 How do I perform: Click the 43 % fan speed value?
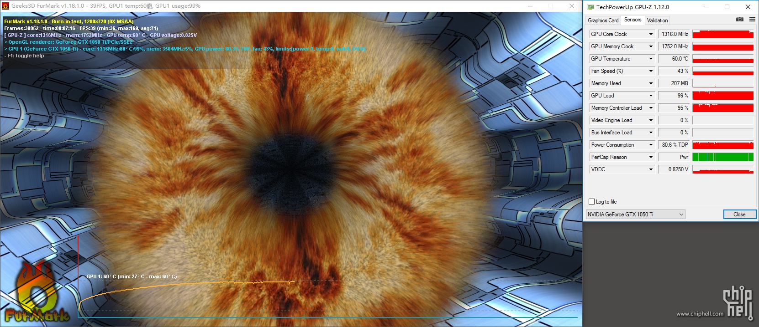click(675, 71)
